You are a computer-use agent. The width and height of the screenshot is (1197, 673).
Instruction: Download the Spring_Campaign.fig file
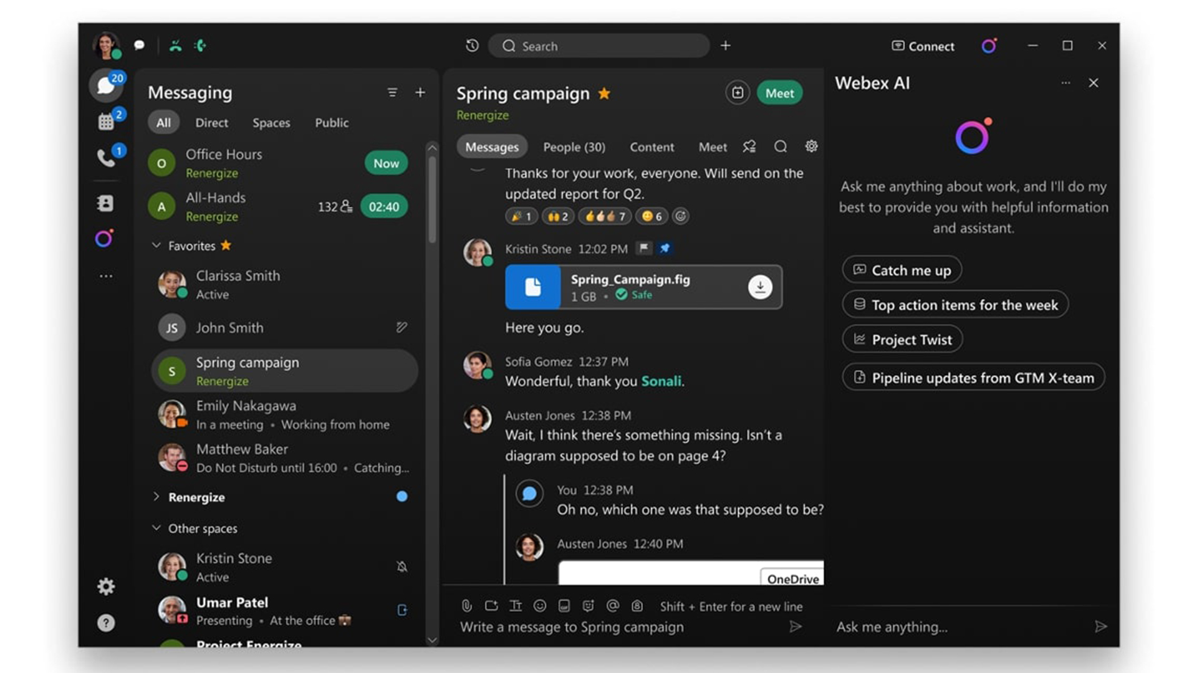(x=759, y=287)
